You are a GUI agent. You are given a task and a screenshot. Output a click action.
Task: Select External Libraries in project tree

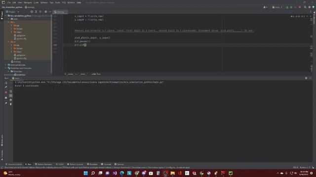pyautogui.click(x=18, y=65)
